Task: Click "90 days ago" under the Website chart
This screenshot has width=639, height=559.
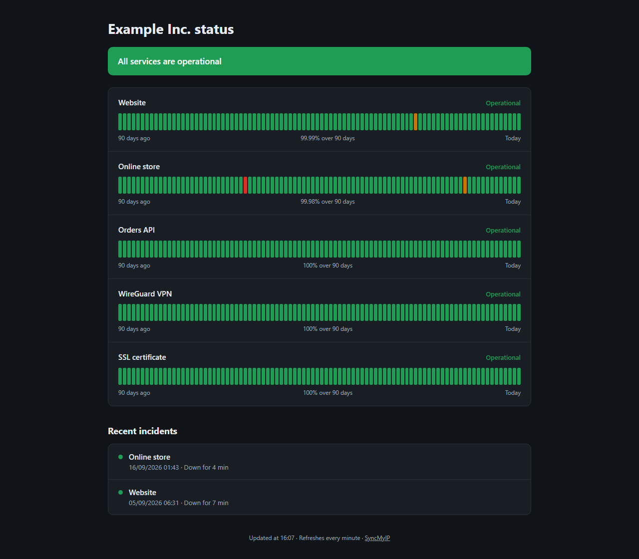Action: [134, 138]
